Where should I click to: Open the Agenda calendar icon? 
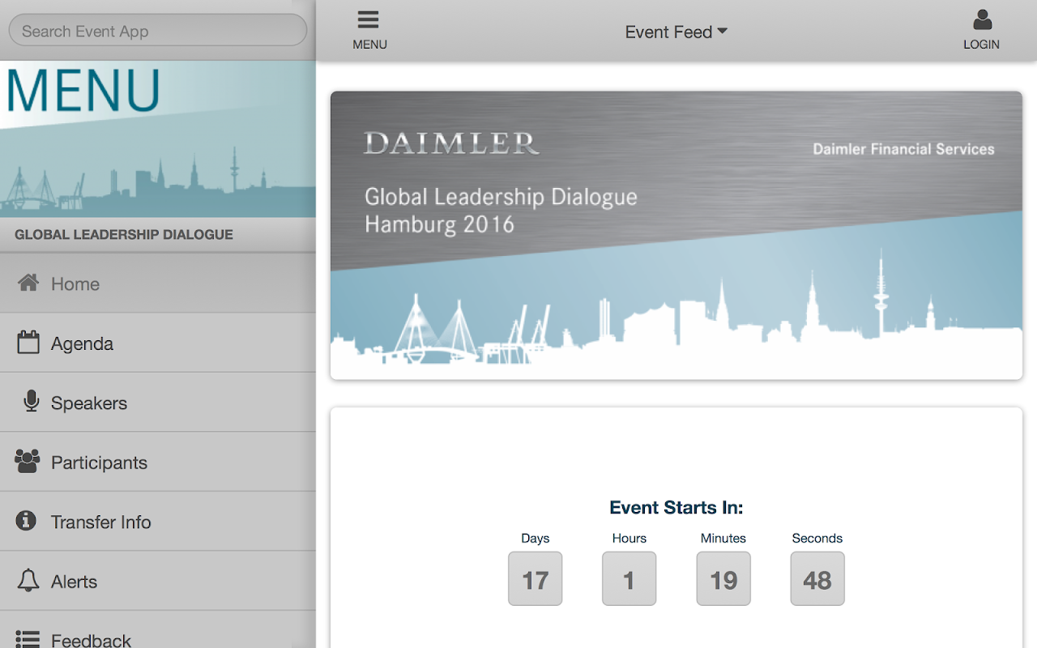pos(28,342)
